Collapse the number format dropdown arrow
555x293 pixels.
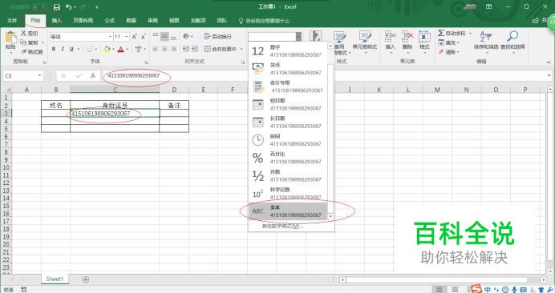tap(298, 37)
